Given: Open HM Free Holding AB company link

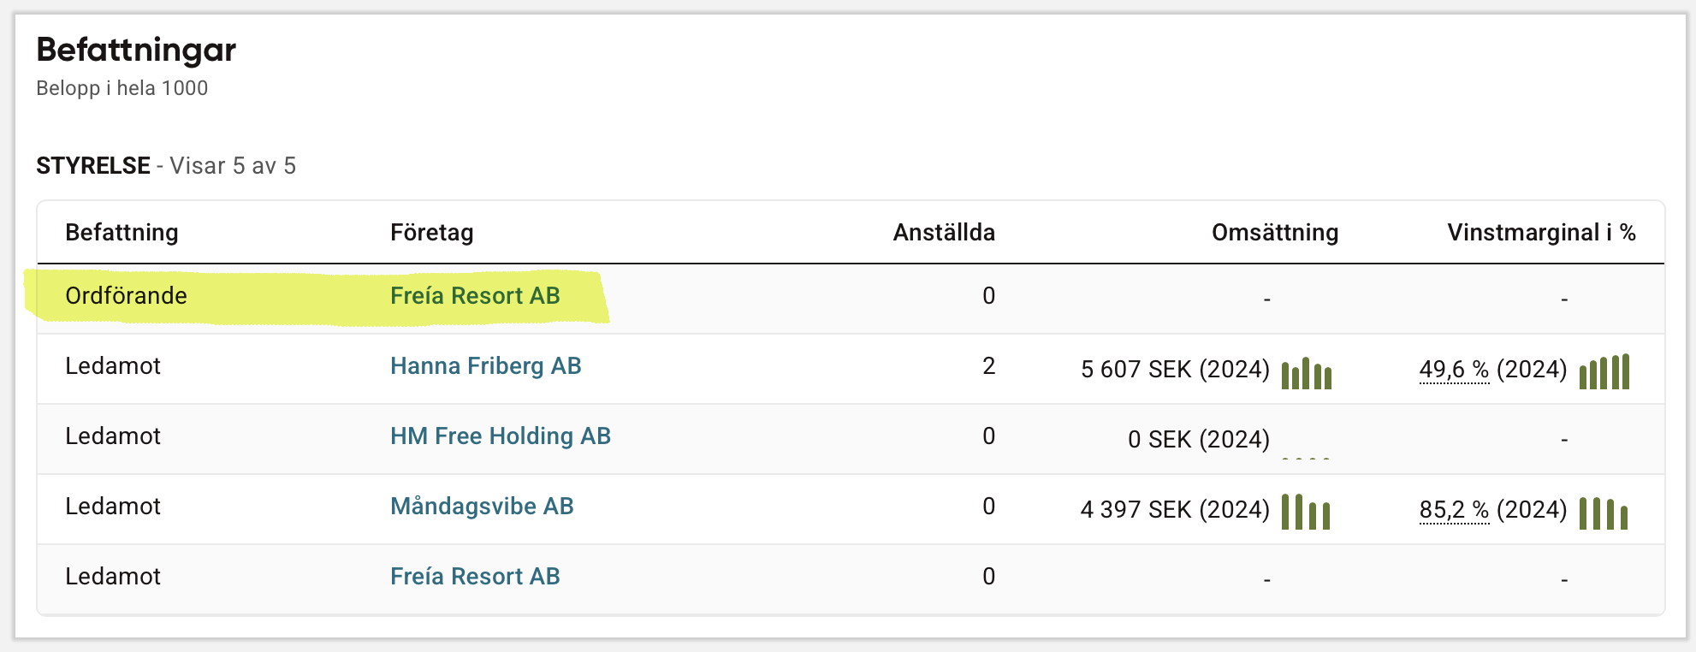Looking at the screenshot, I should click(x=501, y=436).
